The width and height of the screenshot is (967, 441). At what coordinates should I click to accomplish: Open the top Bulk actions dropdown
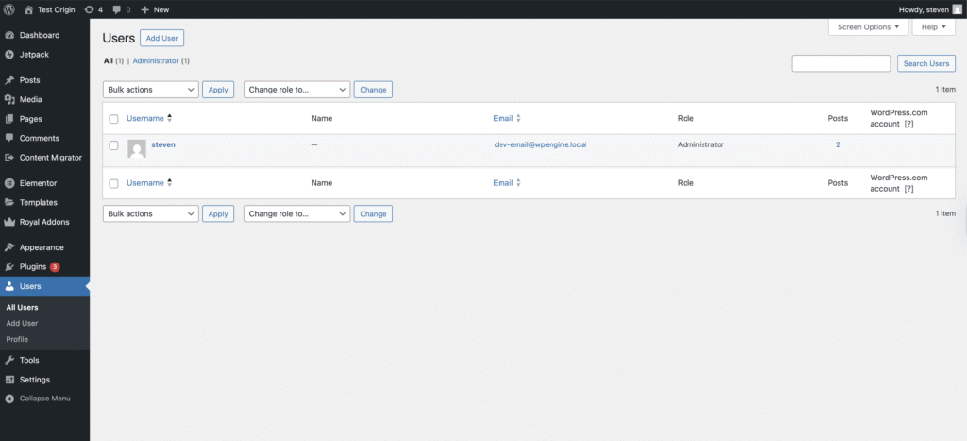pos(150,90)
